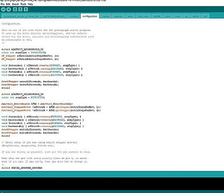
Task: Switch to the rove tab
Action: click(x=178, y=16)
